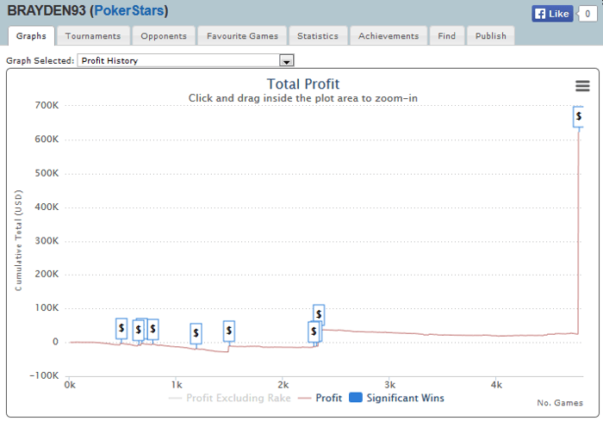Toggle the Significant Wins legend series
Viewport: 603px width, 421px height.
tap(396, 398)
